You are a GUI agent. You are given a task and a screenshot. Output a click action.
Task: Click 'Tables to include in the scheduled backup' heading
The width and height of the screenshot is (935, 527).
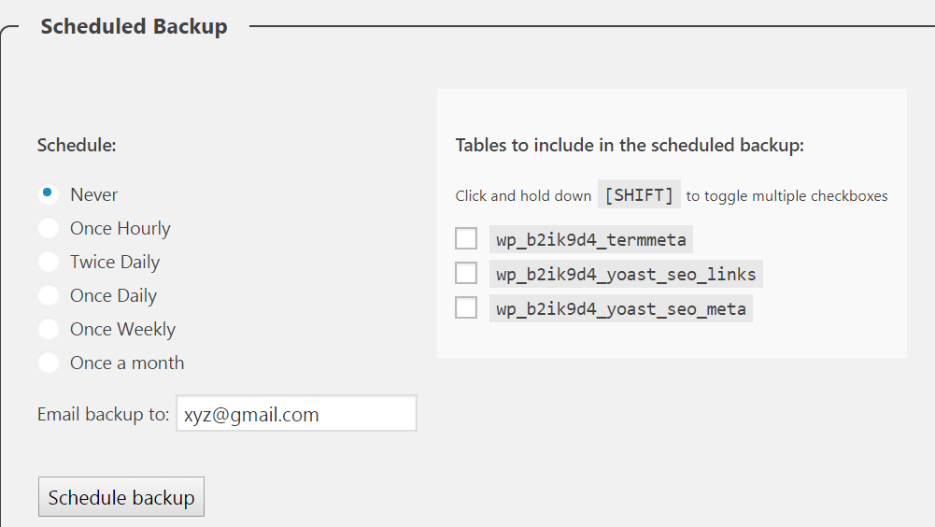coord(630,145)
